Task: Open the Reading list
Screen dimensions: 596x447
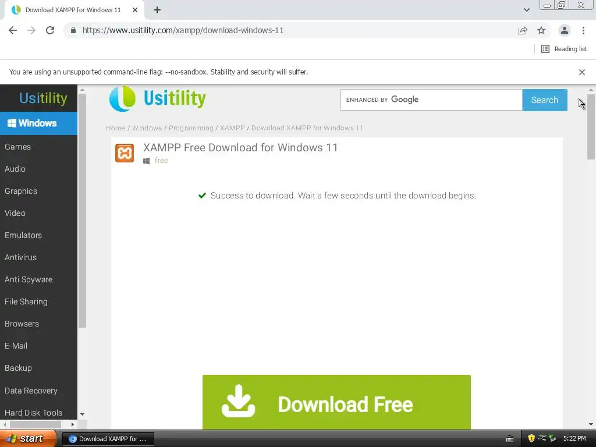Action: click(x=564, y=49)
